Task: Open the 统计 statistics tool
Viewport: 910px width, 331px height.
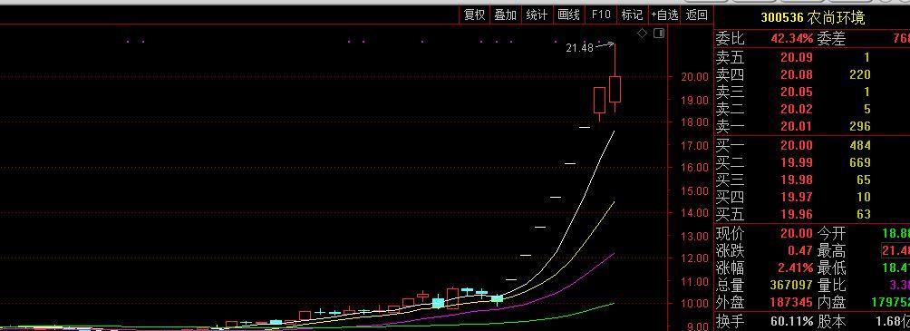Action: tap(537, 15)
